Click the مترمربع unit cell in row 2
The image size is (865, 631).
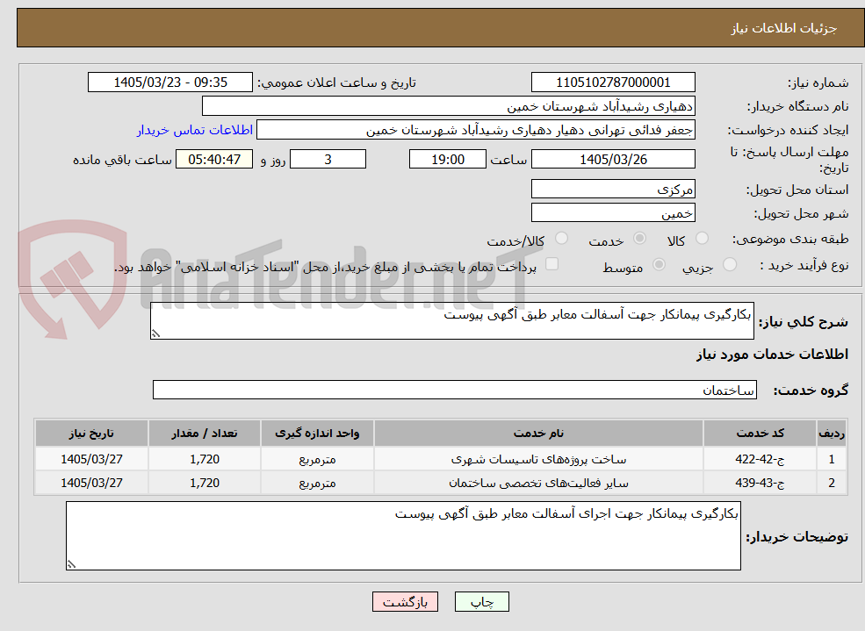point(317,483)
